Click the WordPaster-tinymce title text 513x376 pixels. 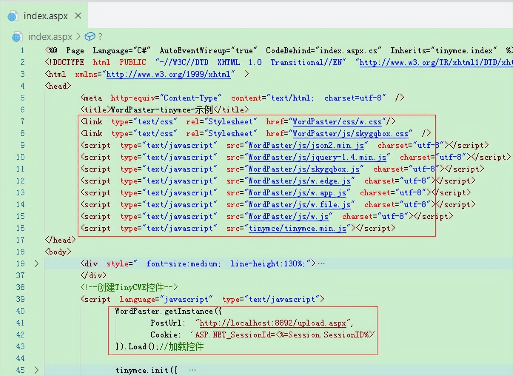[x=162, y=110]
